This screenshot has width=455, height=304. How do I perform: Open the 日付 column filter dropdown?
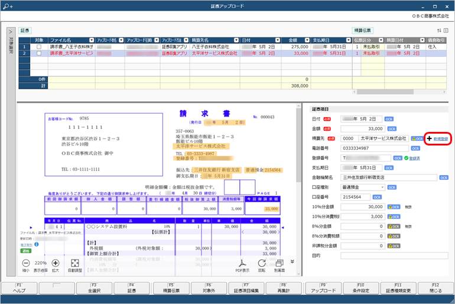(x=278, y=40)
